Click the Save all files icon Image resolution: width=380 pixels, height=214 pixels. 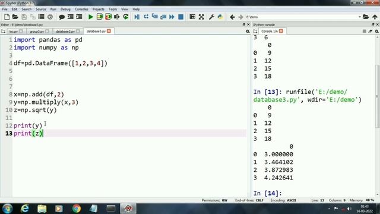(33, 17)
